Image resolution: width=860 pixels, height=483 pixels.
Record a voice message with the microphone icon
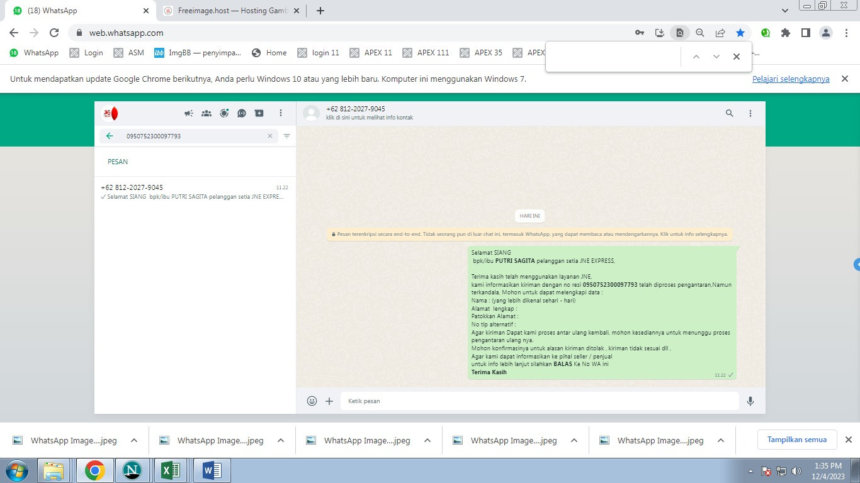(x=750, y=401)
